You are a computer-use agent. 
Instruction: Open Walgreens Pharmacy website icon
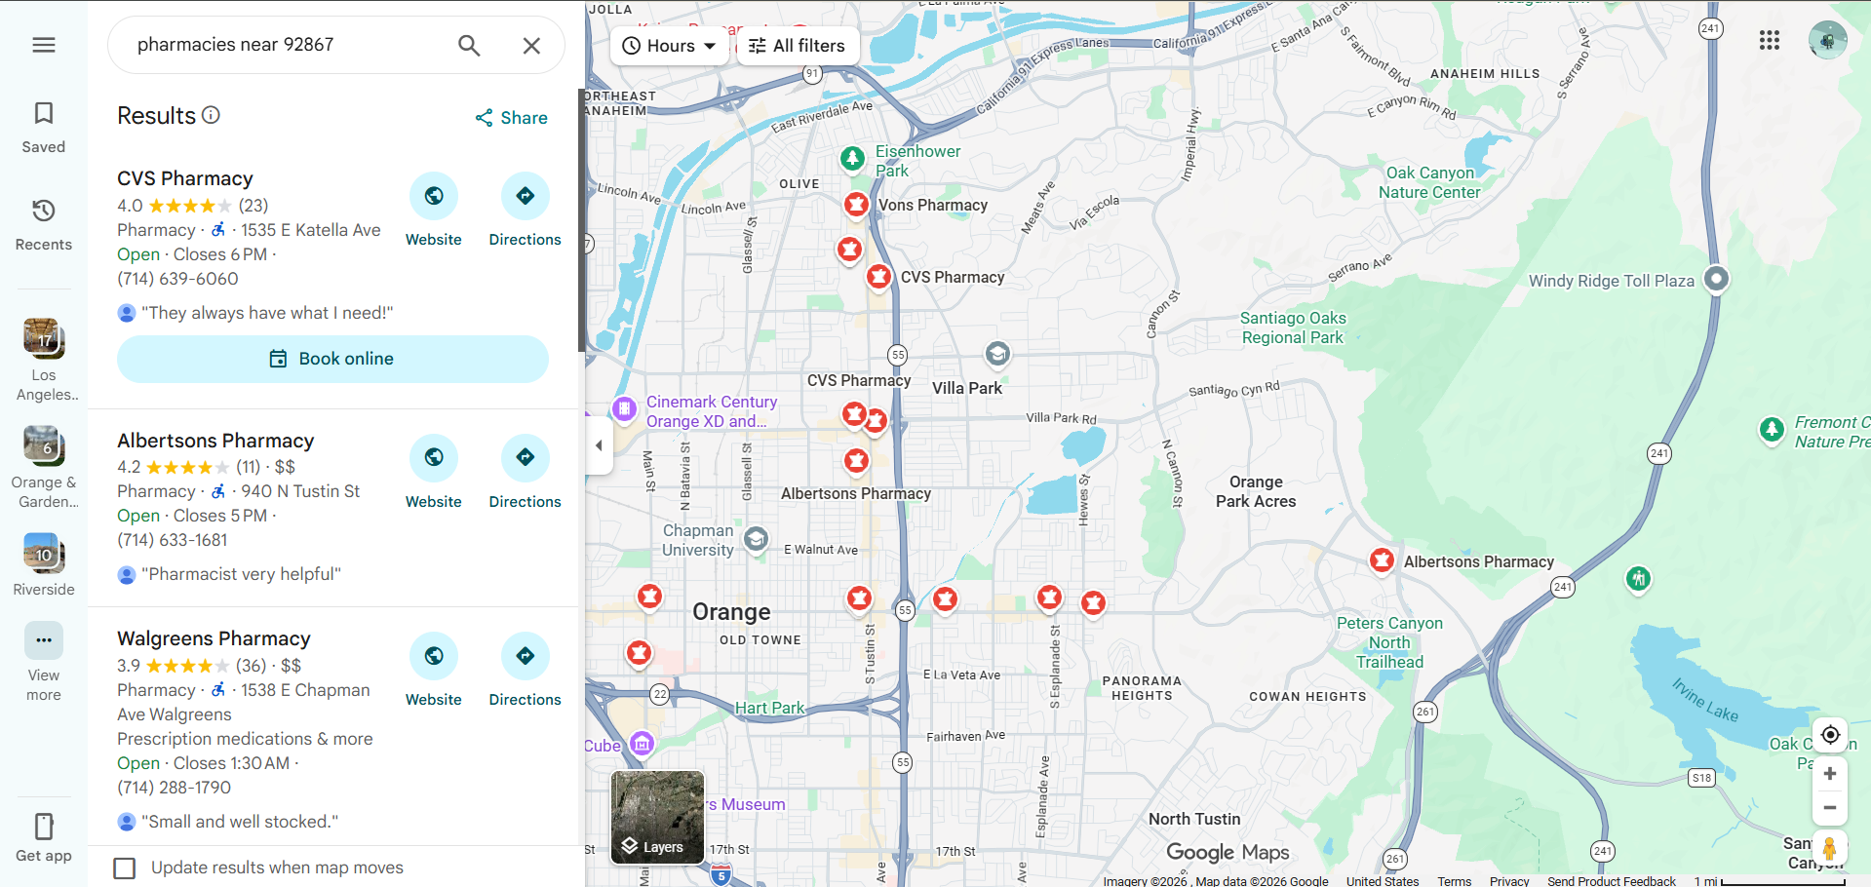tap(434, 655)
